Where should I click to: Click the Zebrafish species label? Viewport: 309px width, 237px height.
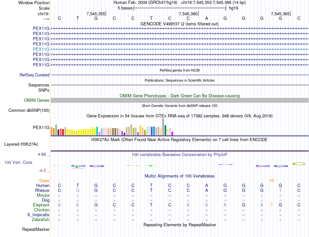[41, 220]
